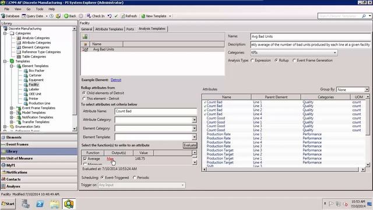Open the File menu
Image resolution: width=373 pixels, height=210 pixels.
6,9
